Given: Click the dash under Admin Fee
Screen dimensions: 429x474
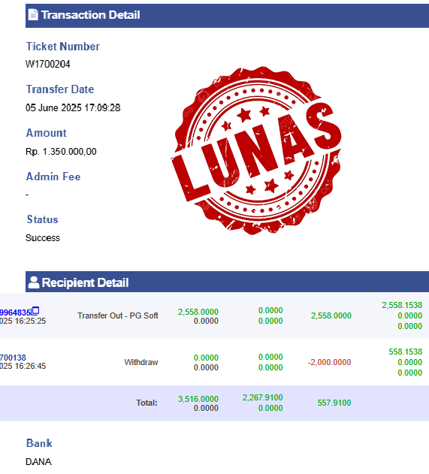Looking at the screenshot, I should [27, 195].
